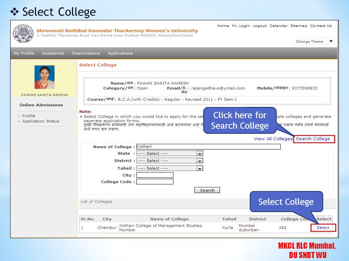Image resolution: width=349 pixels, height=261 pixels.
Task: Click the Search College link
Action: coord(313,139)
